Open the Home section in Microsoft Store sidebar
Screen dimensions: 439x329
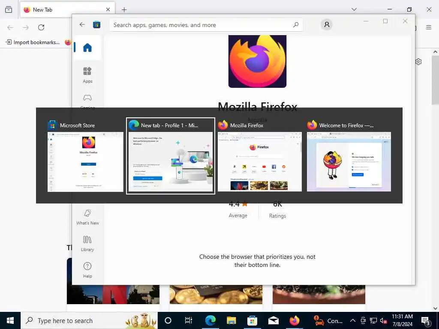[87, 48]
